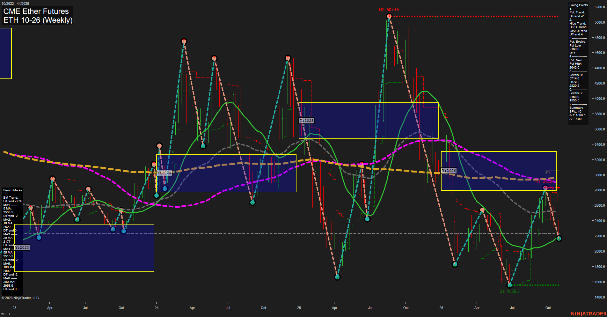This screenshot has width=607, height=317.
Task: Click the 5 MA: line in Bench Marks
Action: (x=8, y=209)
